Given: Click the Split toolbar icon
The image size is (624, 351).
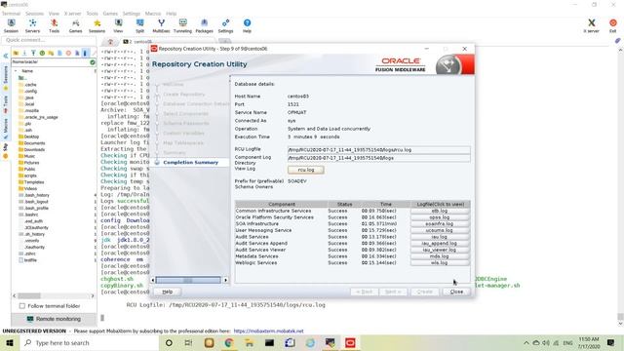Looking at the screenshot, I should pyautogui.click(x=139, y=26).
